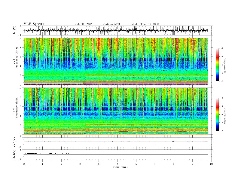The height and width of the screenshot is (184, 238).
Task: Click the ch.2 color bar log(PSD) label
Action: click(225, 115)
